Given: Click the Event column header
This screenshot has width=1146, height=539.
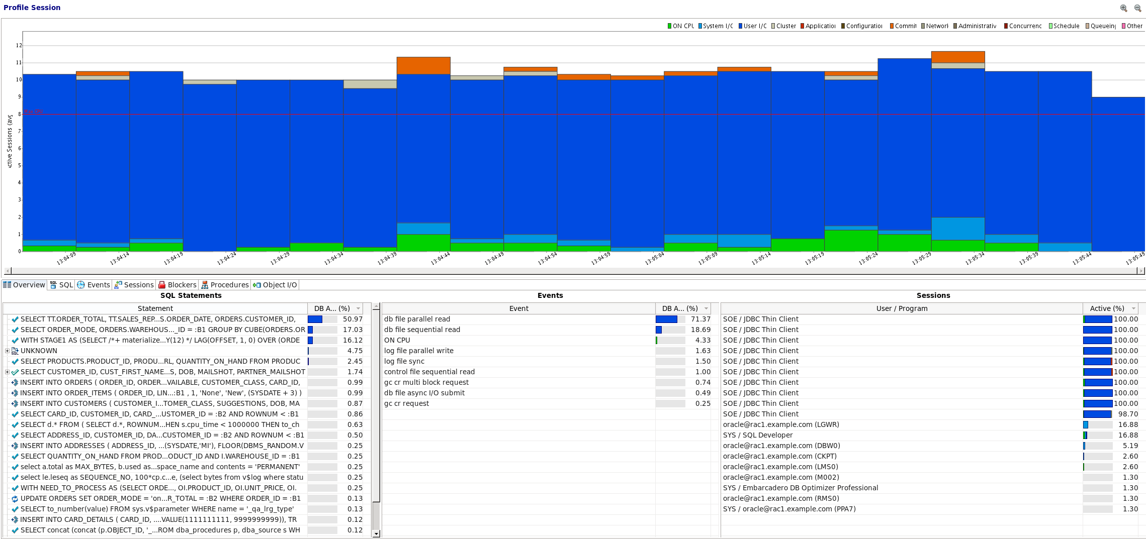Looking at the screenshot, I should click(518, 308).
